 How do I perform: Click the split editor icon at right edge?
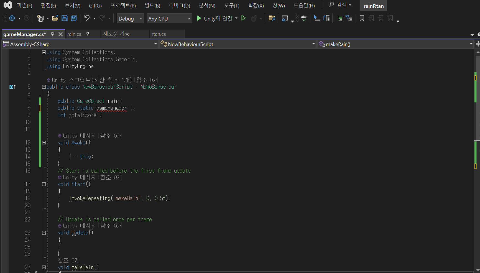click(478, 44)
